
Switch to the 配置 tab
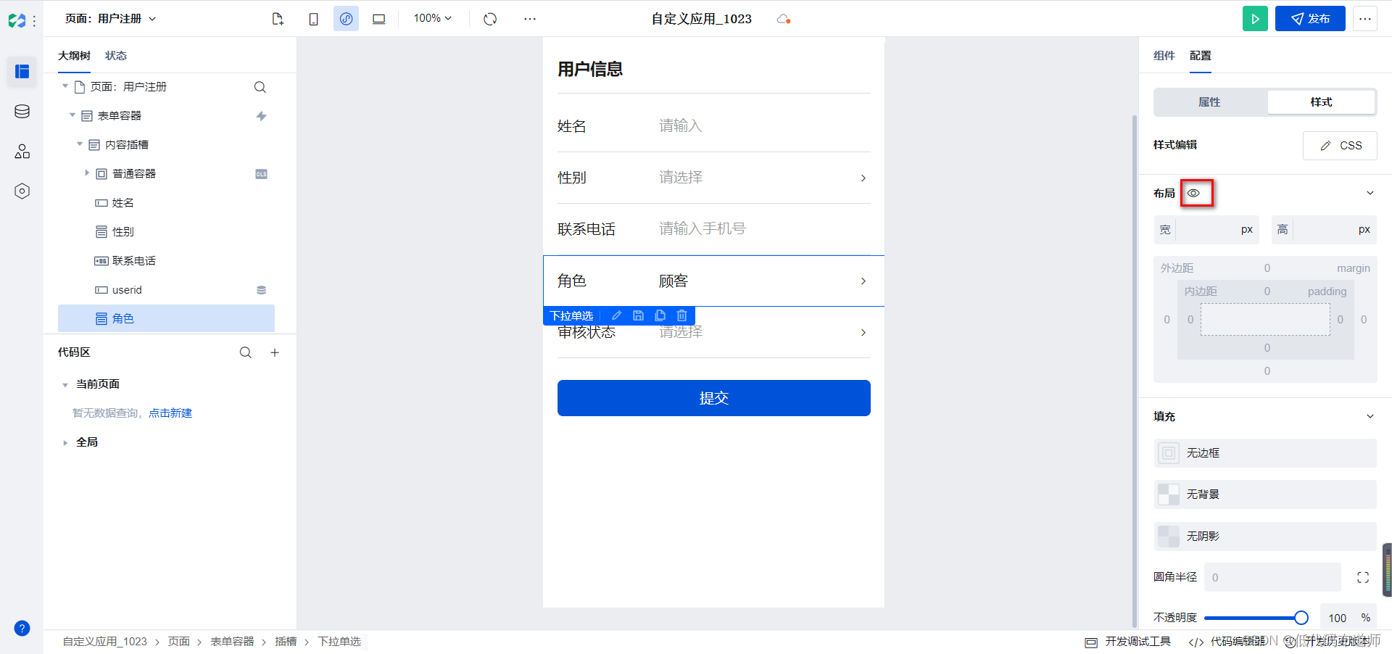pos(1200,56)
